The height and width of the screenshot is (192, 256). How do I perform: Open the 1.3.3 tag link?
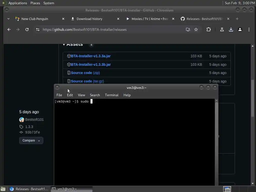tap(29, 127)
